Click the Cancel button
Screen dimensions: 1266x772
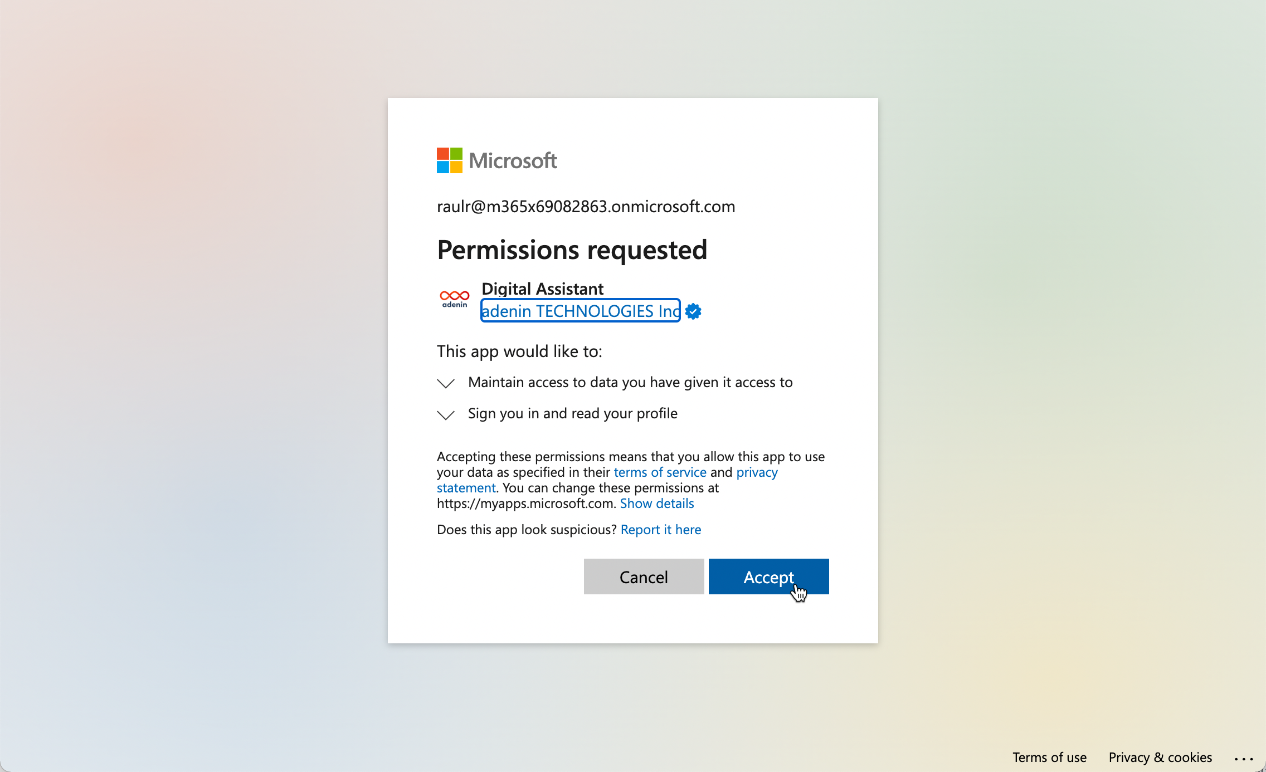coord(644,576)
